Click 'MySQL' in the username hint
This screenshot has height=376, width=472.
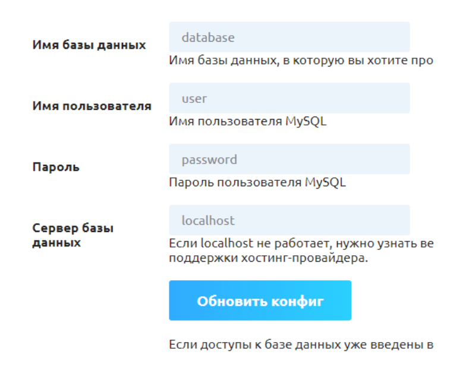tap(306, 121)
